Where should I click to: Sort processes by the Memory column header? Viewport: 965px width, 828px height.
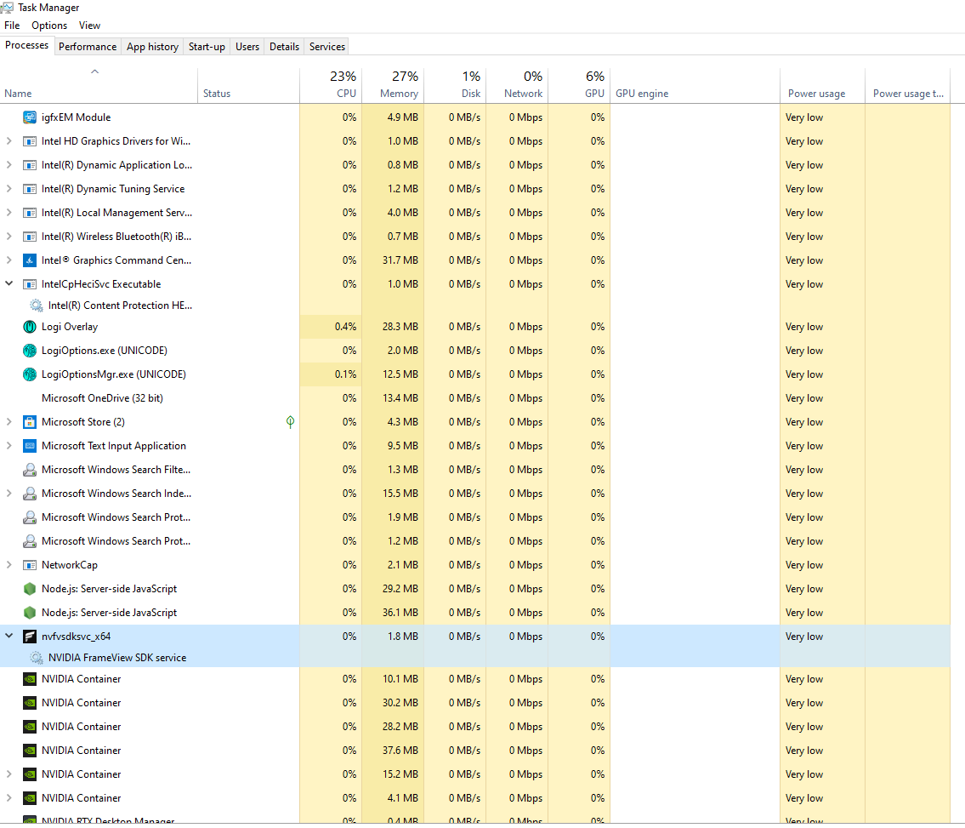pyautogui.click(x=399, y=94)
